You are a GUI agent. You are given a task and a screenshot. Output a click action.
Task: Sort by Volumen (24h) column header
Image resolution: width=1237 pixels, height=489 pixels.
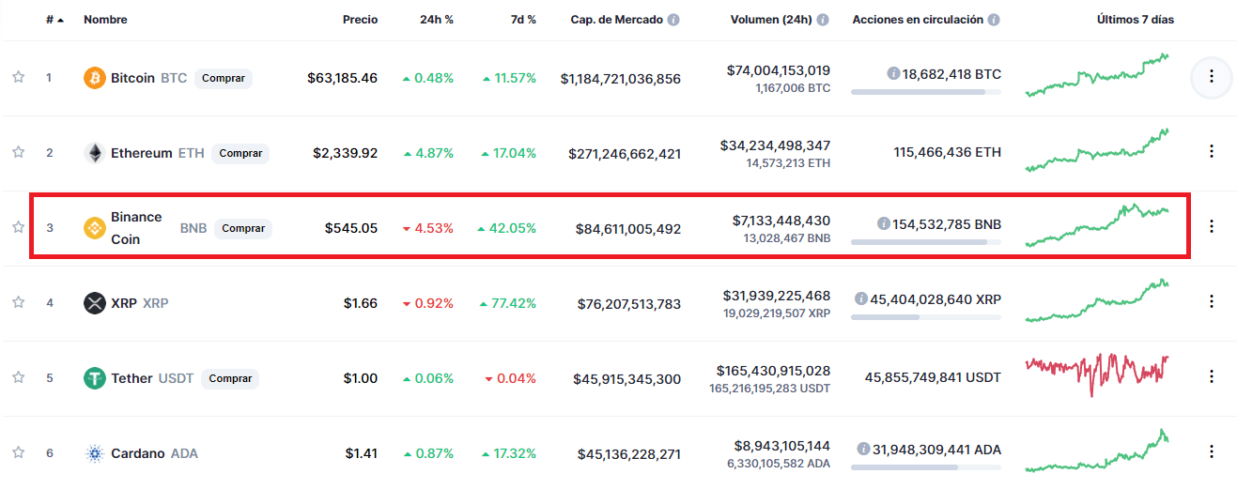(x=771, y=20)
